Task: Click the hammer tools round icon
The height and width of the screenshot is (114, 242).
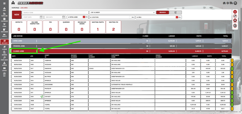Action: click(235, 16)
